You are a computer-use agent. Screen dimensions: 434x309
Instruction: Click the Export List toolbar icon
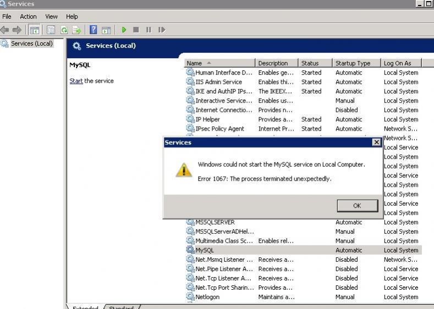pyautogui.click(x=76, y=30)
